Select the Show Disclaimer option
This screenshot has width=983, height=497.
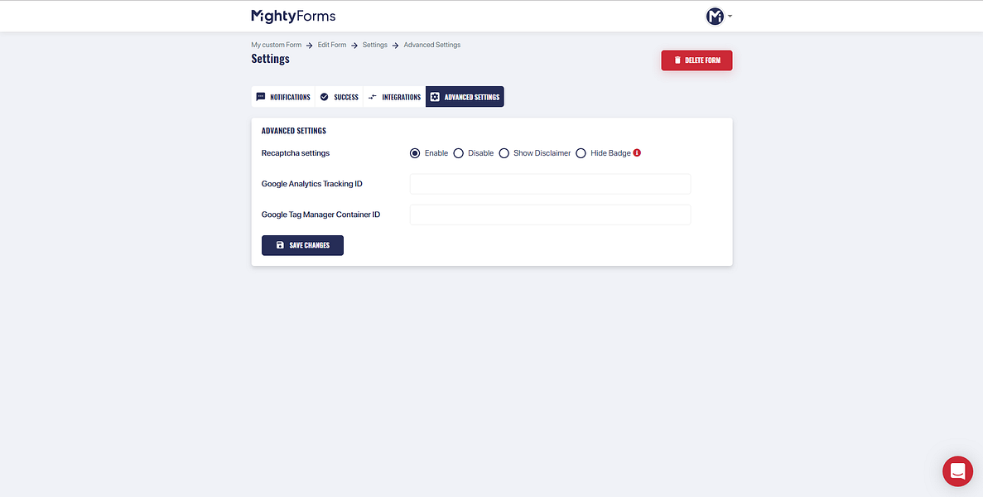[504, 152]
